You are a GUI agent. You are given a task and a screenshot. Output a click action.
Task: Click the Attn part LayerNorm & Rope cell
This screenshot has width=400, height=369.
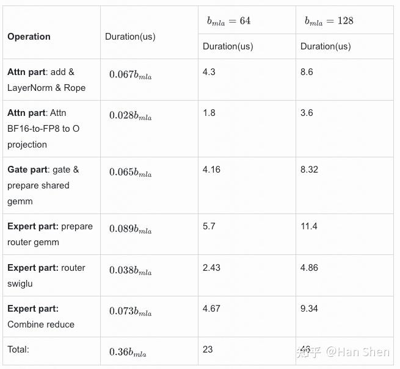pos(51,80)
